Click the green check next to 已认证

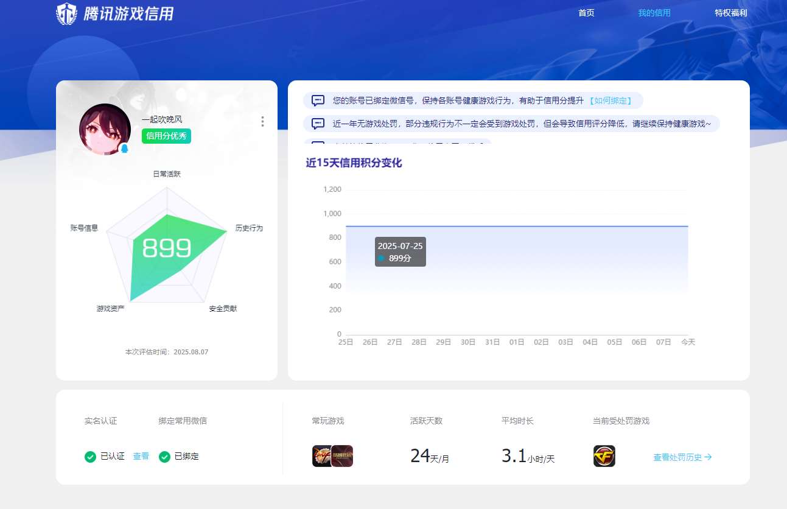coord(90,457)
